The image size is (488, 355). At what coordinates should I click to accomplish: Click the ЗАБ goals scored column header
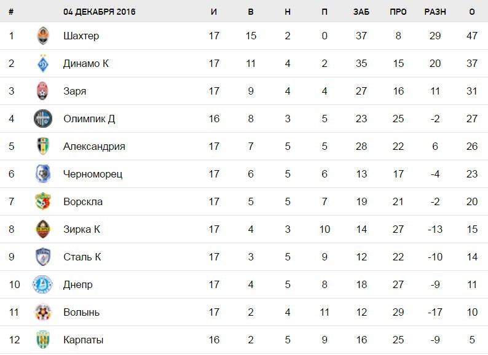361,12
